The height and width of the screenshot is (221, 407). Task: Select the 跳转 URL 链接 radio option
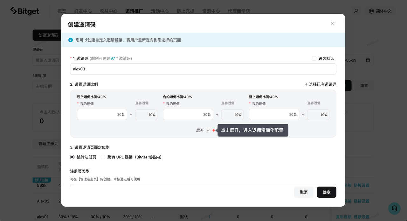coord(103,157)
